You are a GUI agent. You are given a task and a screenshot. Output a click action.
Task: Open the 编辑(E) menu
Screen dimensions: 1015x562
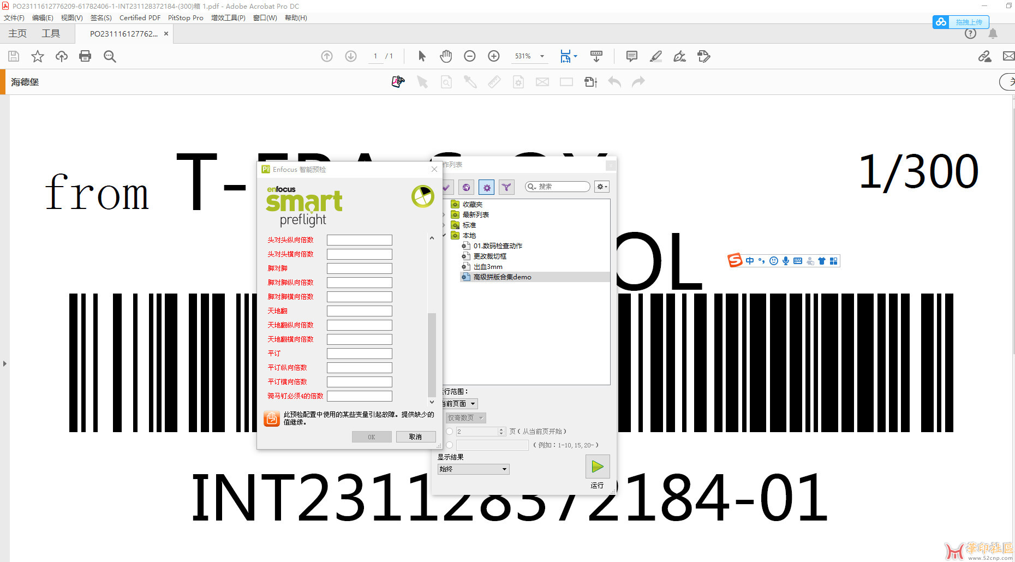(x=43, y=18)
